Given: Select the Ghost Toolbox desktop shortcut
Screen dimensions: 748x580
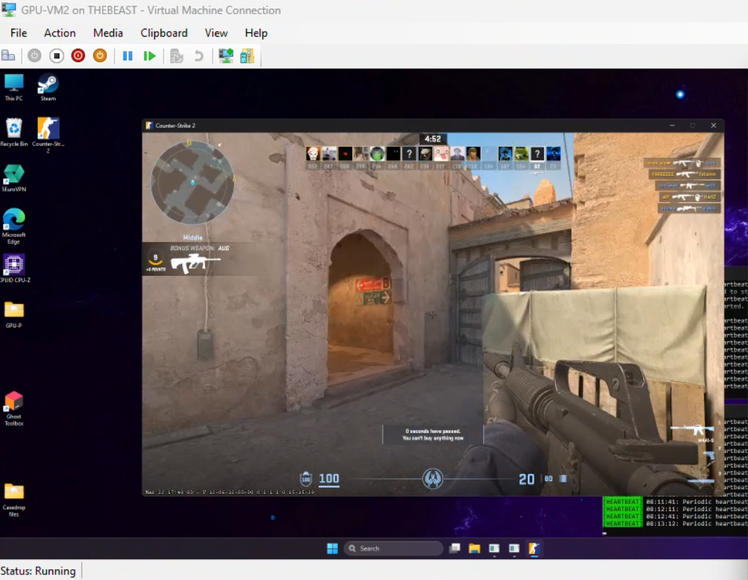Looking at the screenshot, I should [14, 408].
